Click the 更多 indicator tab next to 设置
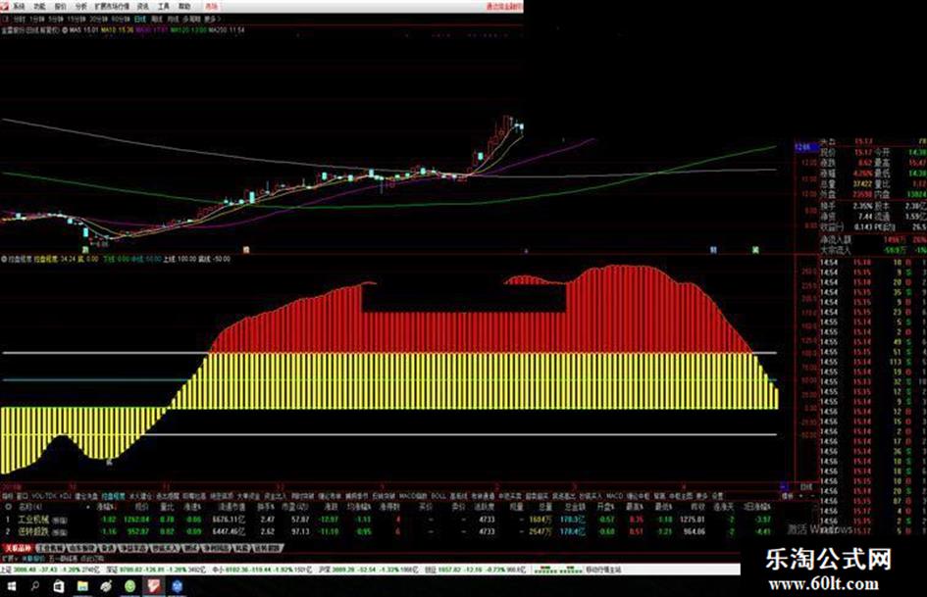 pyautogui.click(x=701, y=496)
